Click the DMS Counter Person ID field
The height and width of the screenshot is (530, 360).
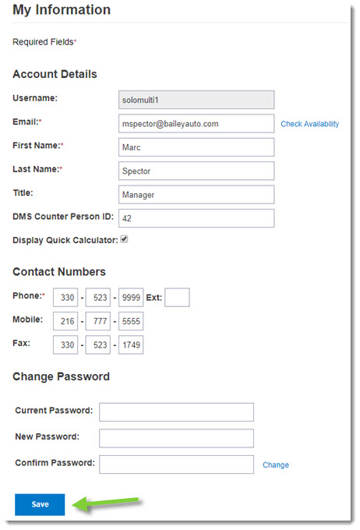pyautogui.click(x=196, y=218)
